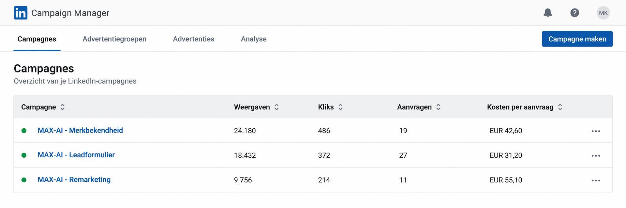Click the Aanvragen column header label
Viewport: 626px width, 208px height.
[x=414, y=107]
